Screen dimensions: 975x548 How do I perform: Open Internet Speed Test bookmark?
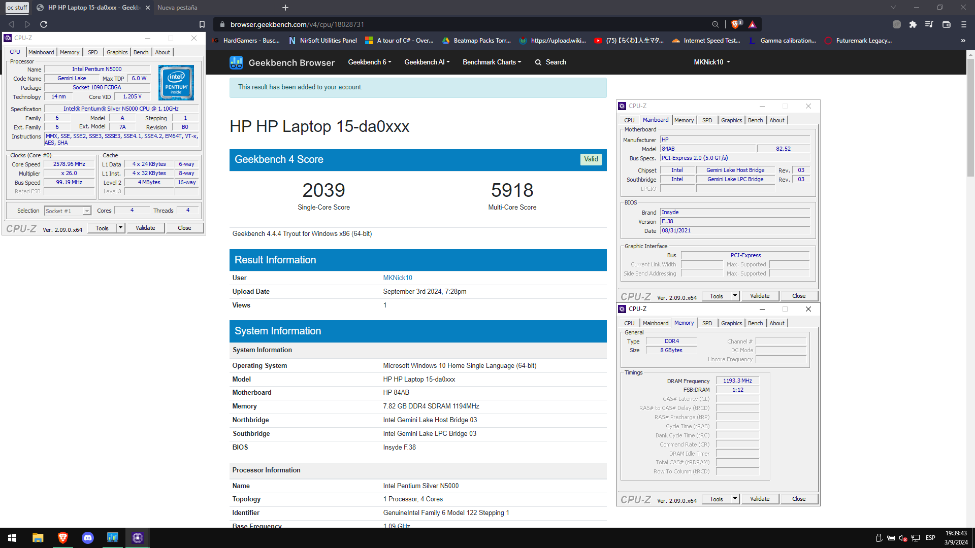tap(706, 41)
